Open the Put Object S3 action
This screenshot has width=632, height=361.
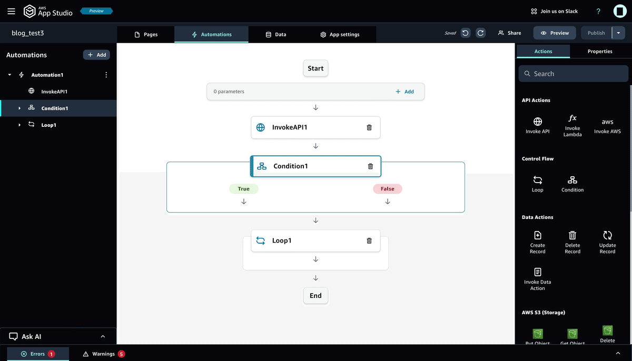point(537,335)
